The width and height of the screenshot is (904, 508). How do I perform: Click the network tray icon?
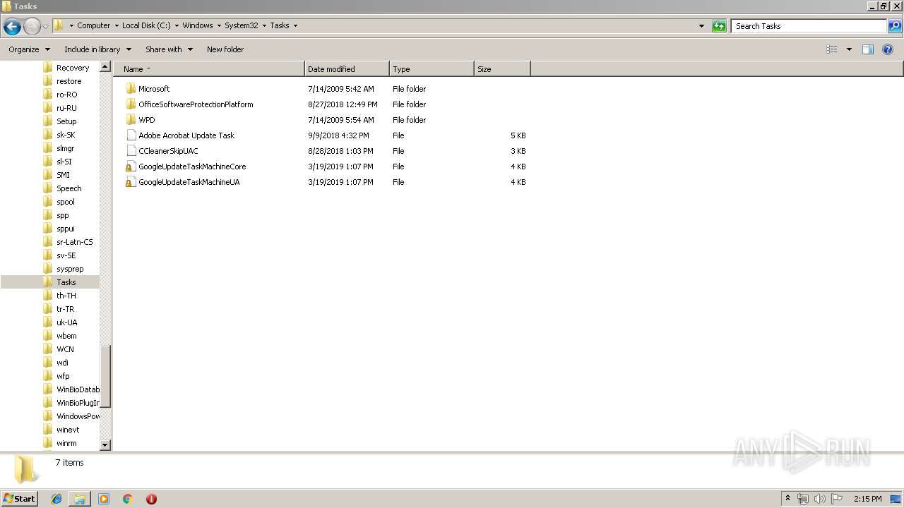803,499
